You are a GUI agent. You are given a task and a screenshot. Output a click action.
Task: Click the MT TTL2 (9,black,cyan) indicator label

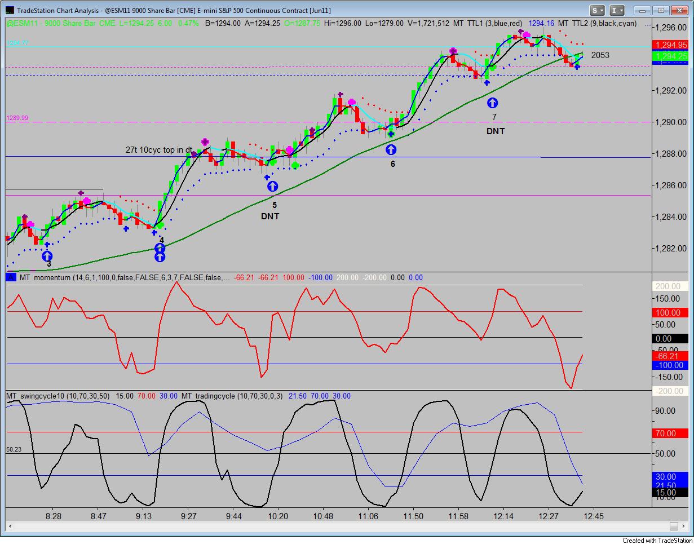[597, 23]
